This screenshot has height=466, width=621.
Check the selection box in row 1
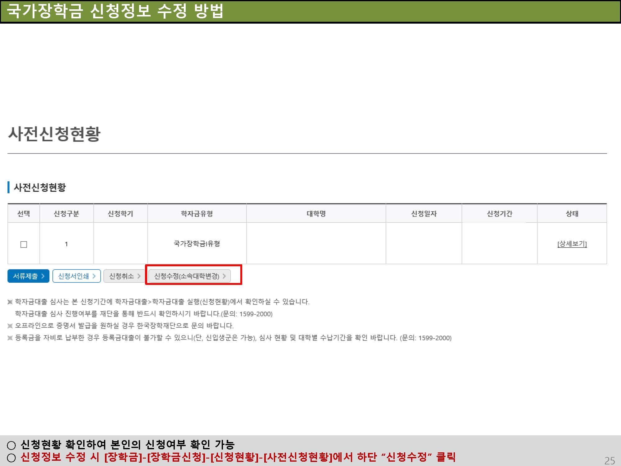[x=24, y=244]
